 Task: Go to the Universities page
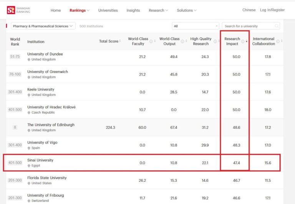108,10
